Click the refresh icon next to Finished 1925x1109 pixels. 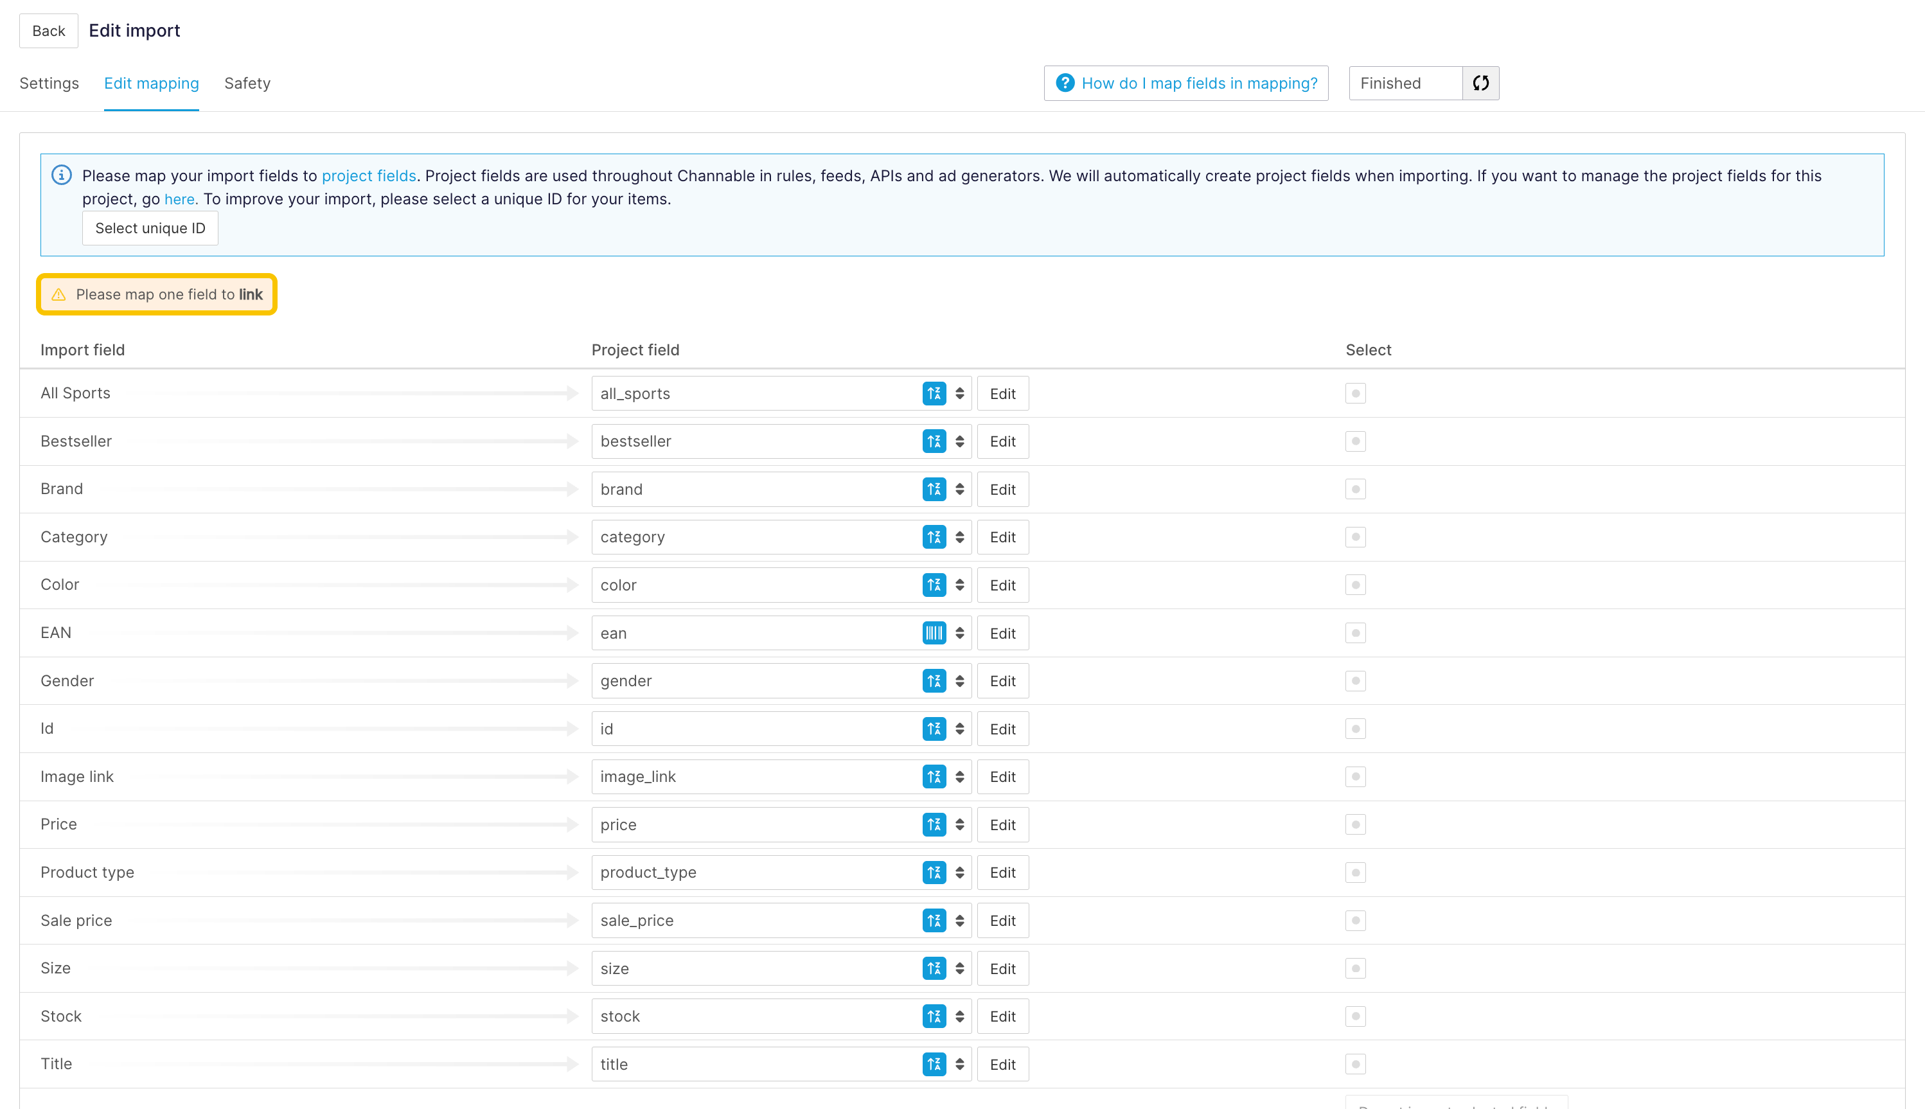[1480, 83]
